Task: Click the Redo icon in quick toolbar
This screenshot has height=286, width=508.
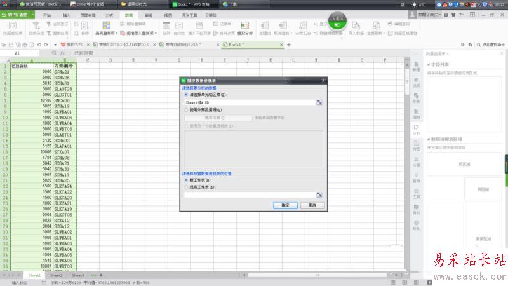Action: tap(46, 44)
